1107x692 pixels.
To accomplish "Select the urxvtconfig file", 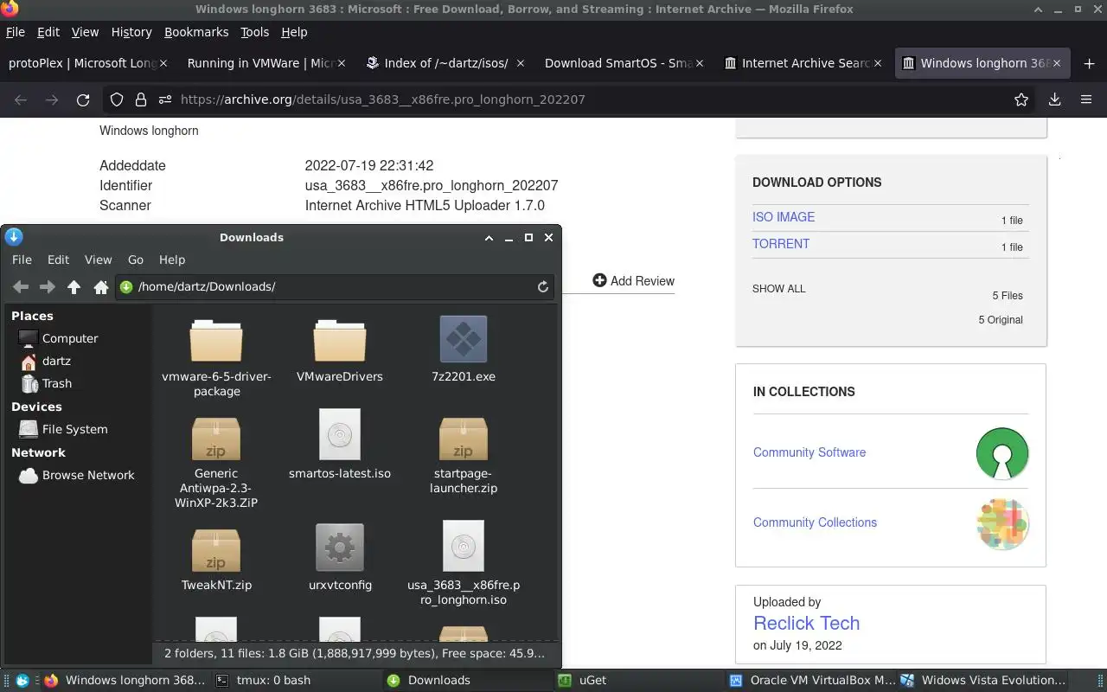I will pos(340,558).
